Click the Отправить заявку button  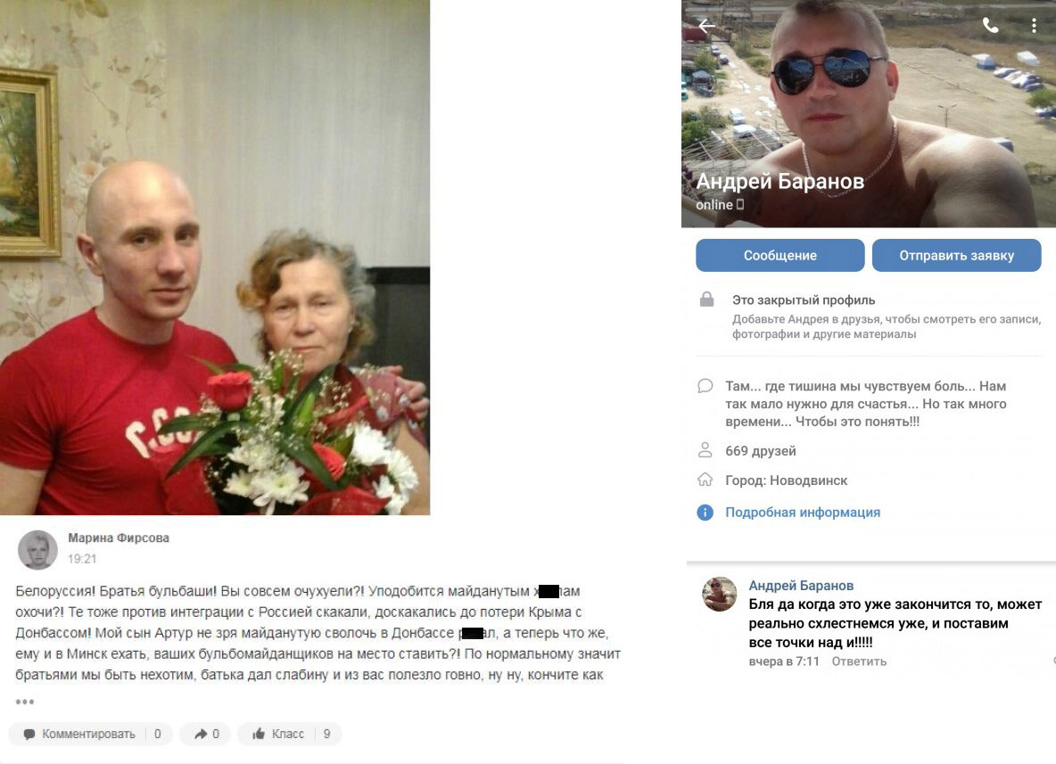tap(956, 255)
